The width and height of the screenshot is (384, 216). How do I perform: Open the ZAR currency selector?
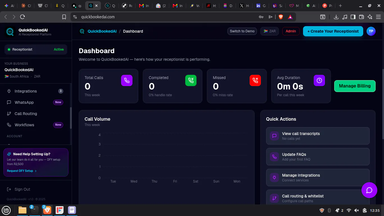point(270,31)
